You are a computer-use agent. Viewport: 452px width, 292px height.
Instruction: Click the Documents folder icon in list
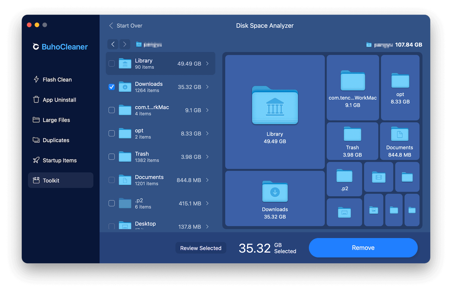coord(125,180)
